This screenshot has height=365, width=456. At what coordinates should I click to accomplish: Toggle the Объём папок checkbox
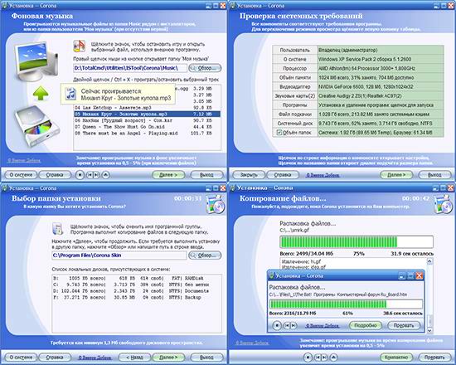[x=279, y=133]
